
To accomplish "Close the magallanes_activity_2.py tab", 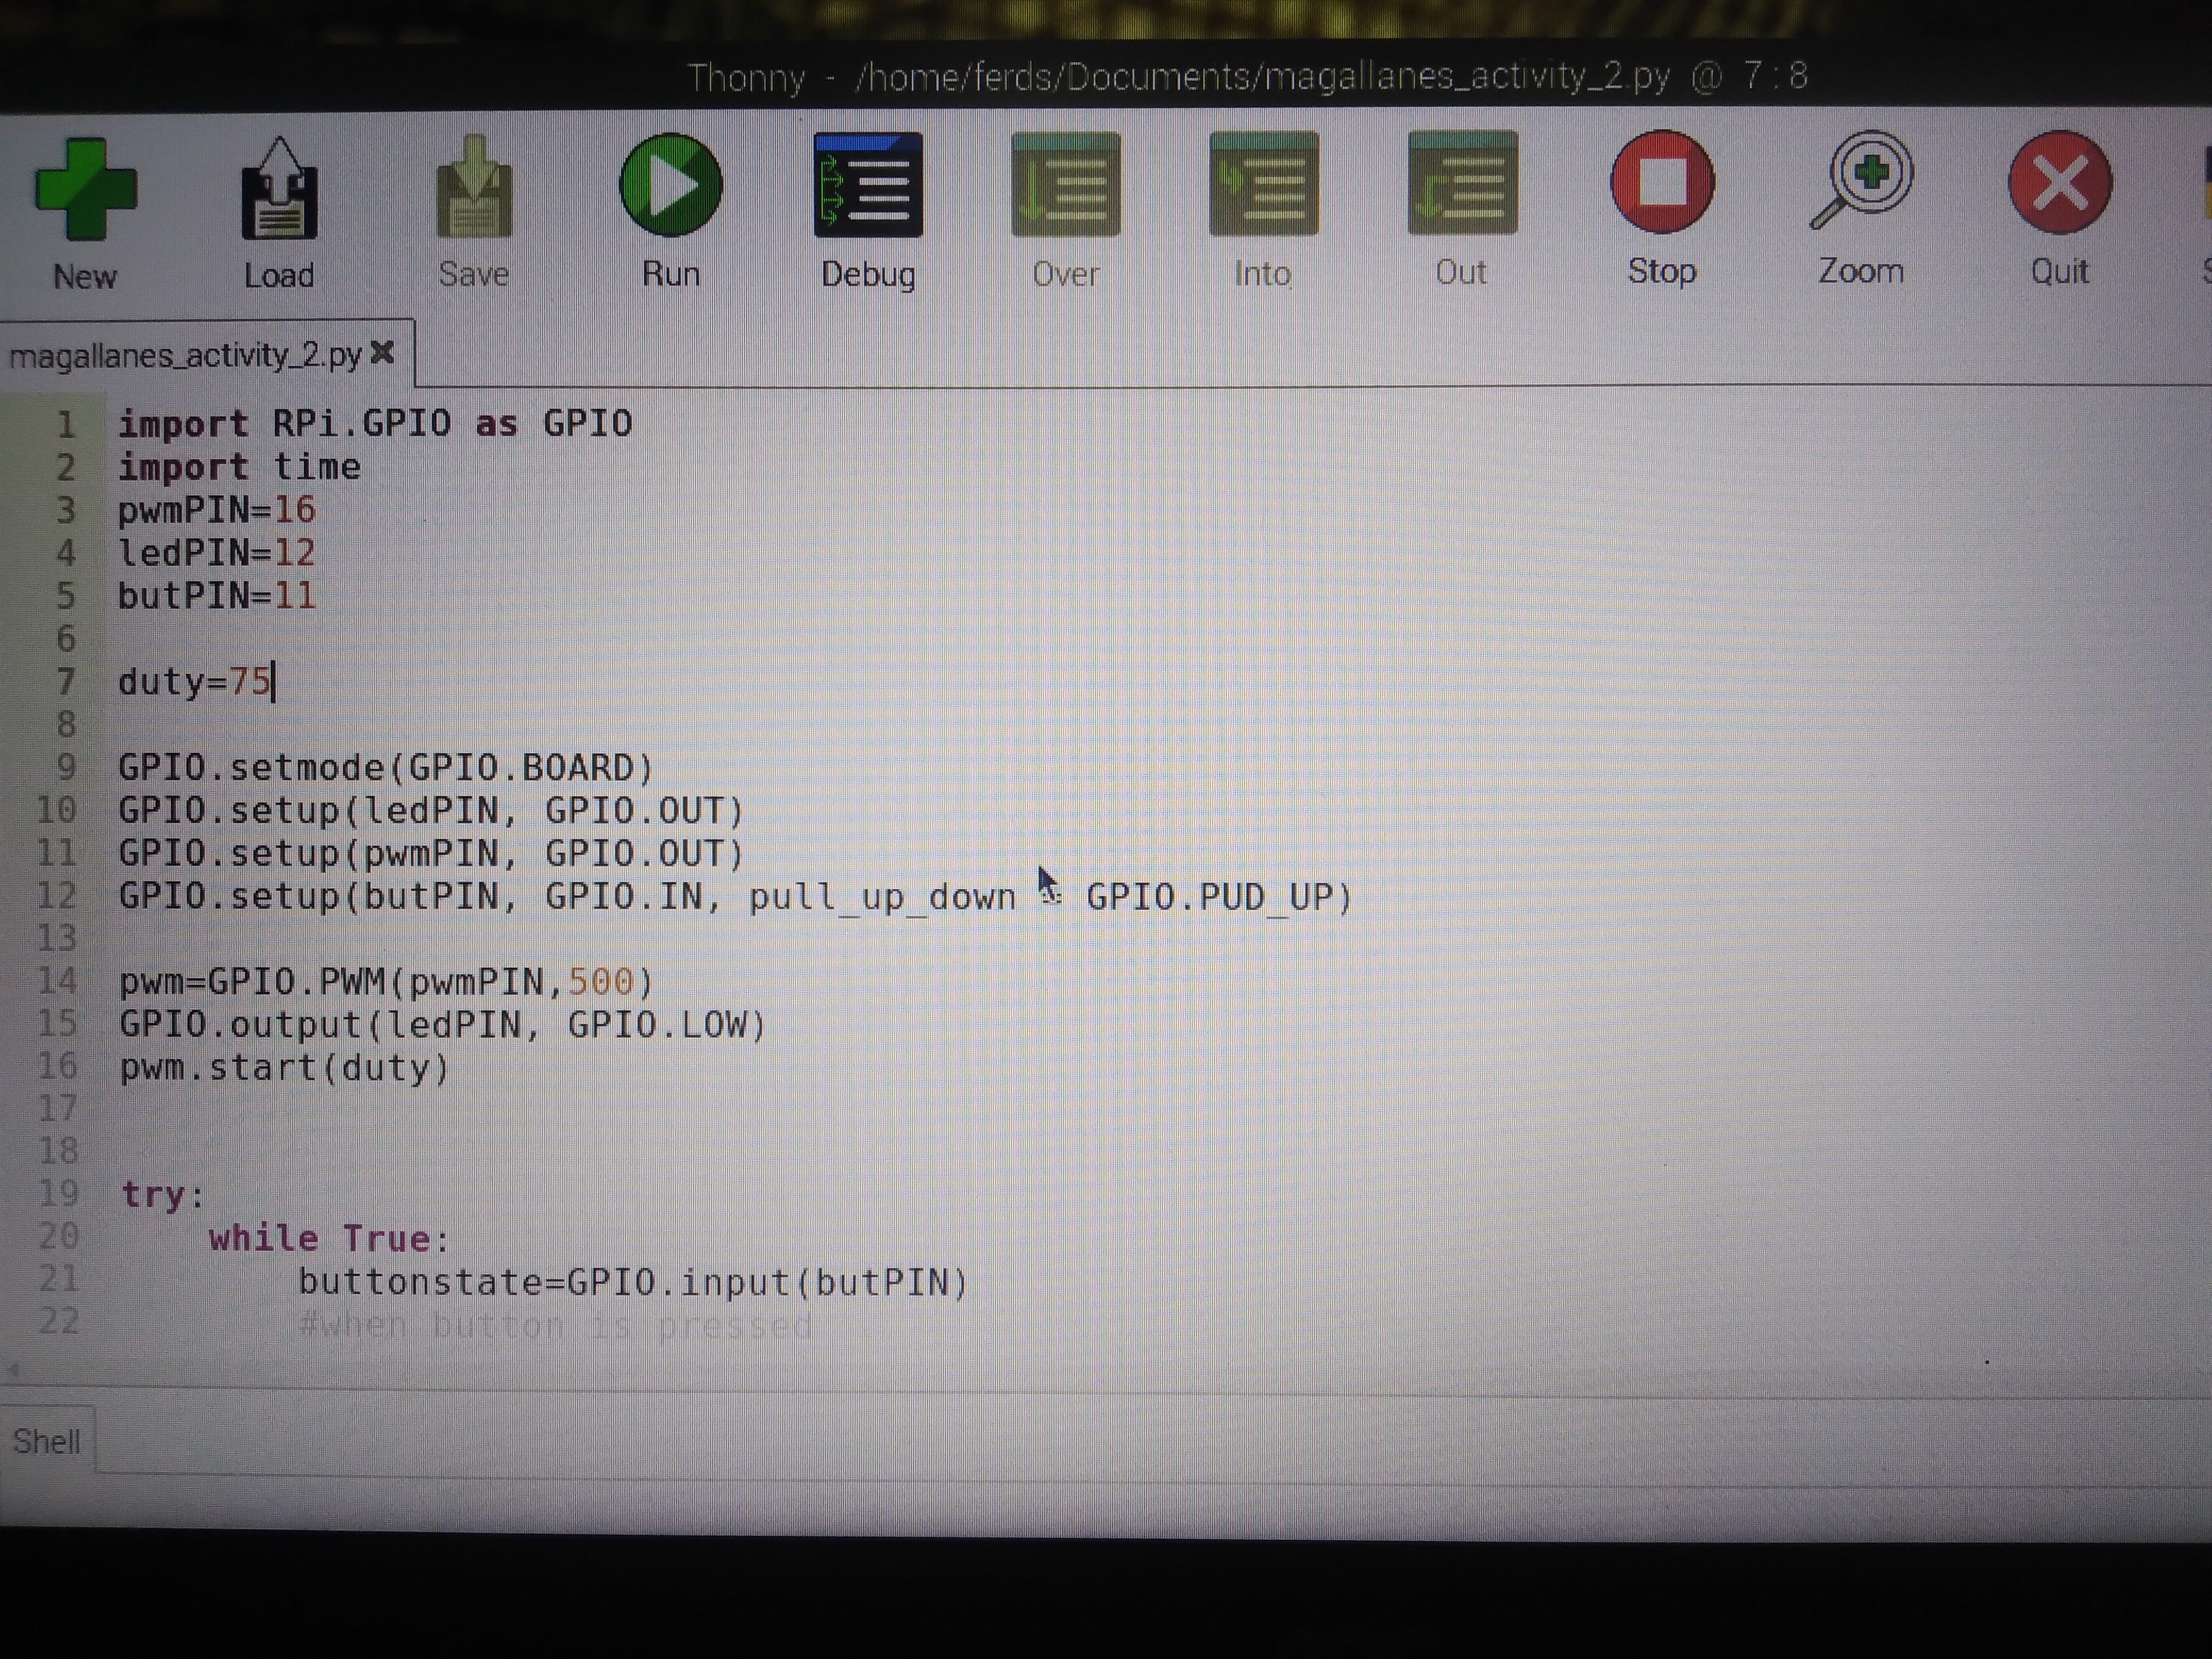I will (x=382, y=352).
